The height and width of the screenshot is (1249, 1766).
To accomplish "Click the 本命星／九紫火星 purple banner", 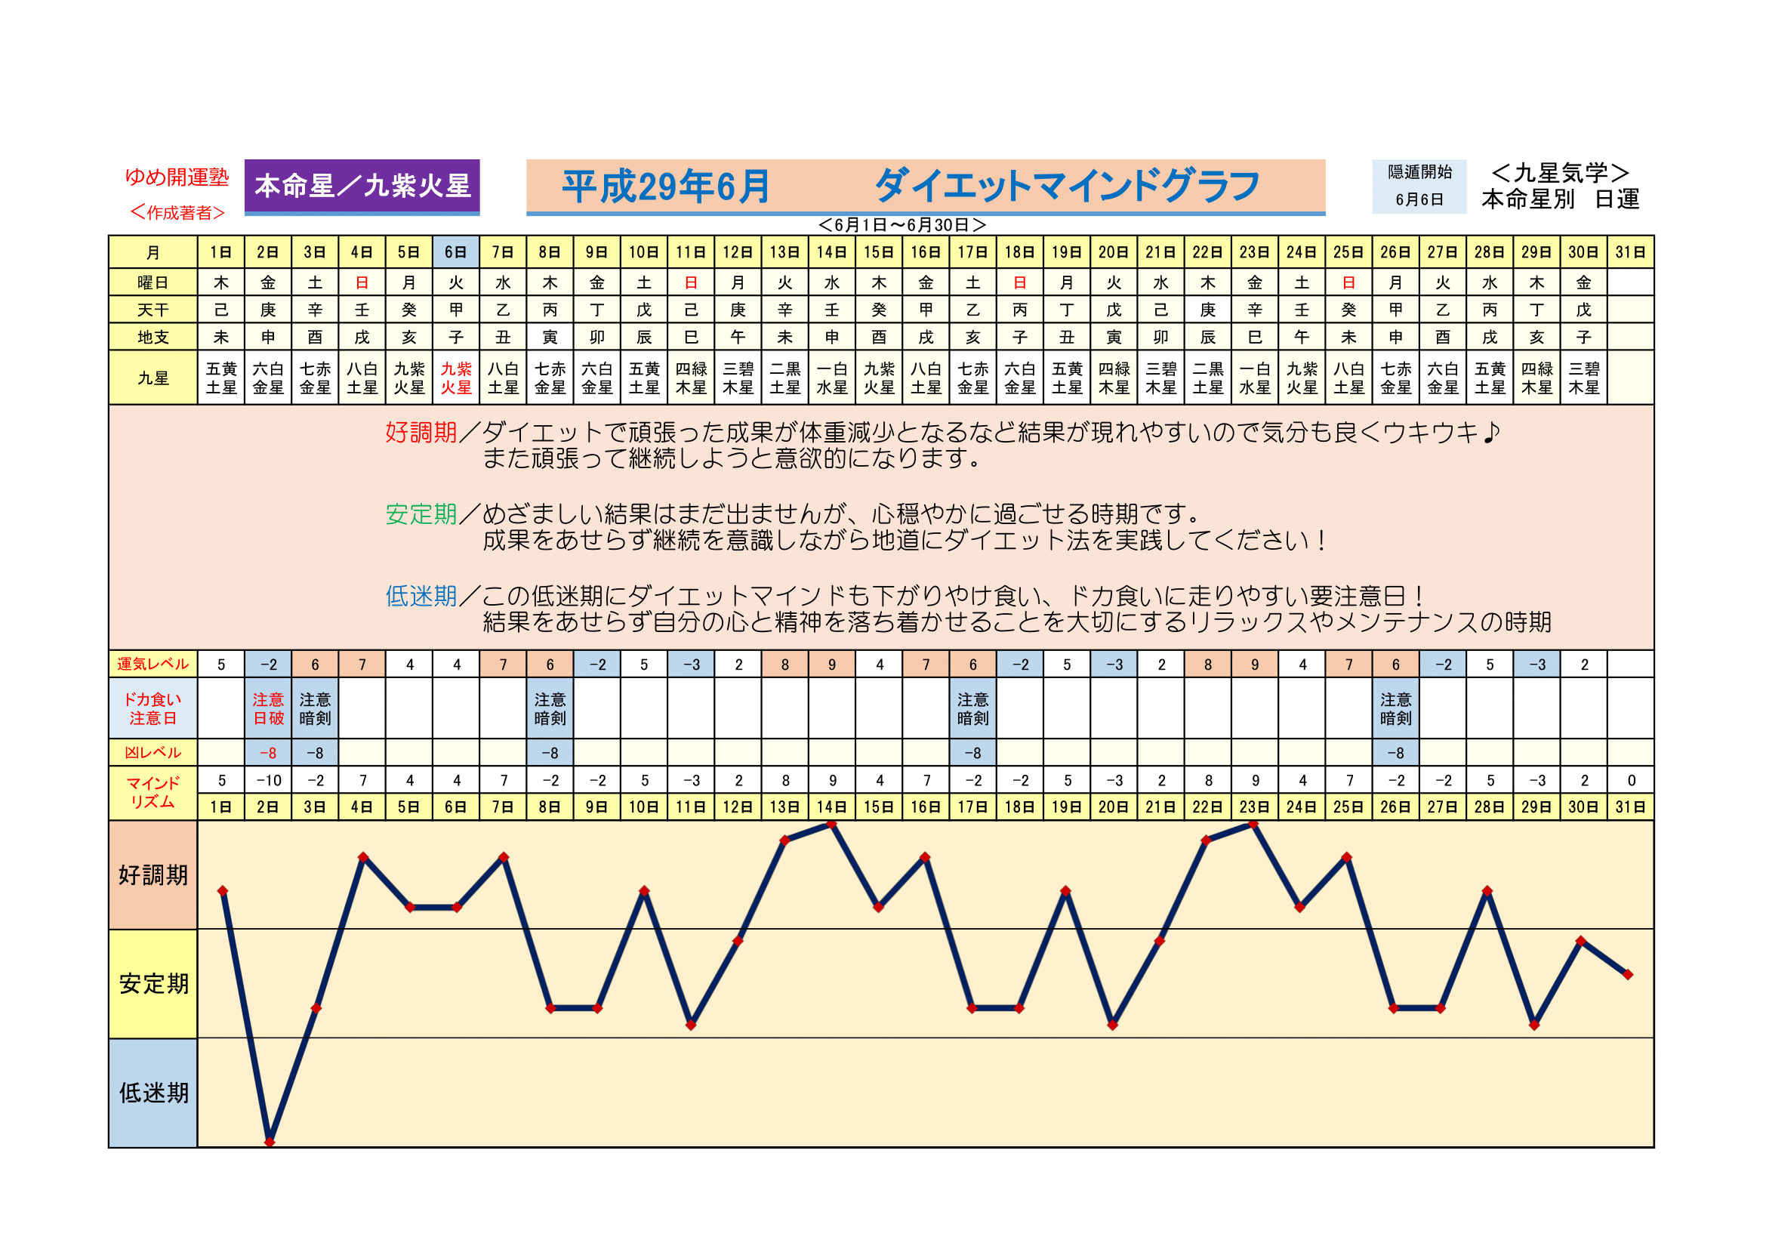I will pyautogui.click(x=362, y=186).
